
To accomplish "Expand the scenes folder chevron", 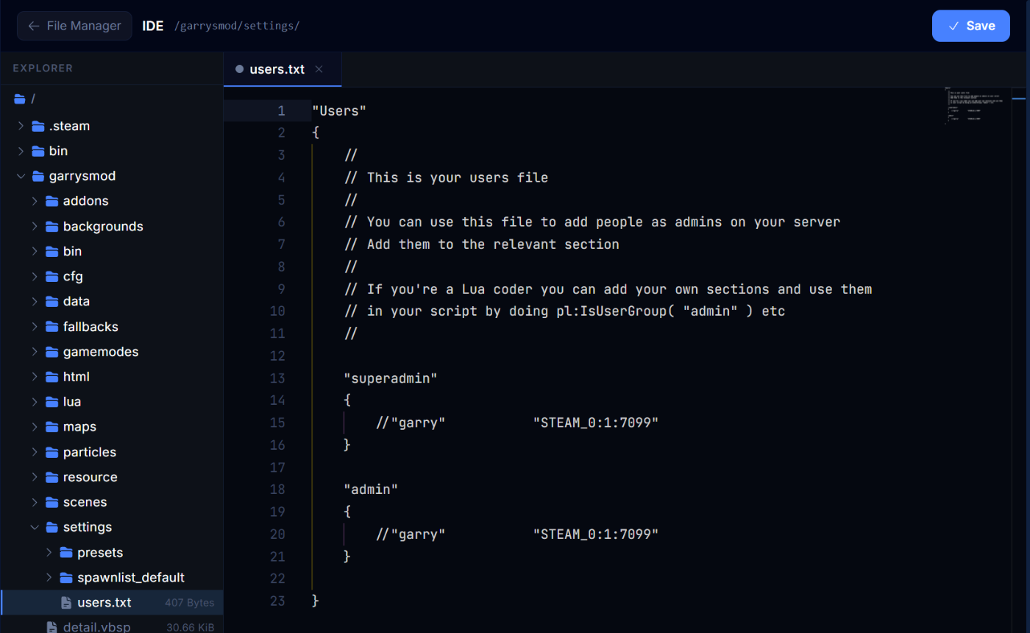I will tap(35, 502).
